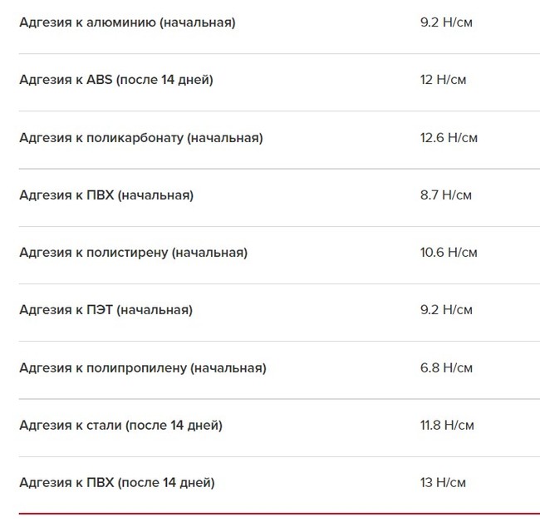540x527 pixels.
Task: Select the 10.6 Н/см polystyrene adhesion value
Action: click(449, 252)
